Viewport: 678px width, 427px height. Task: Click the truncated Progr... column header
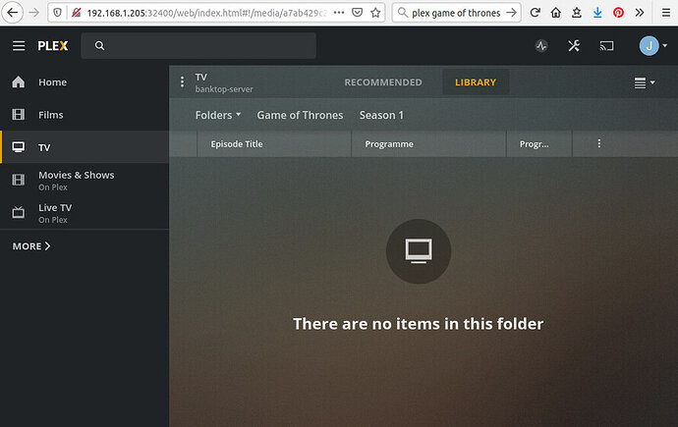pyautogui.click(x=538, y=143)
